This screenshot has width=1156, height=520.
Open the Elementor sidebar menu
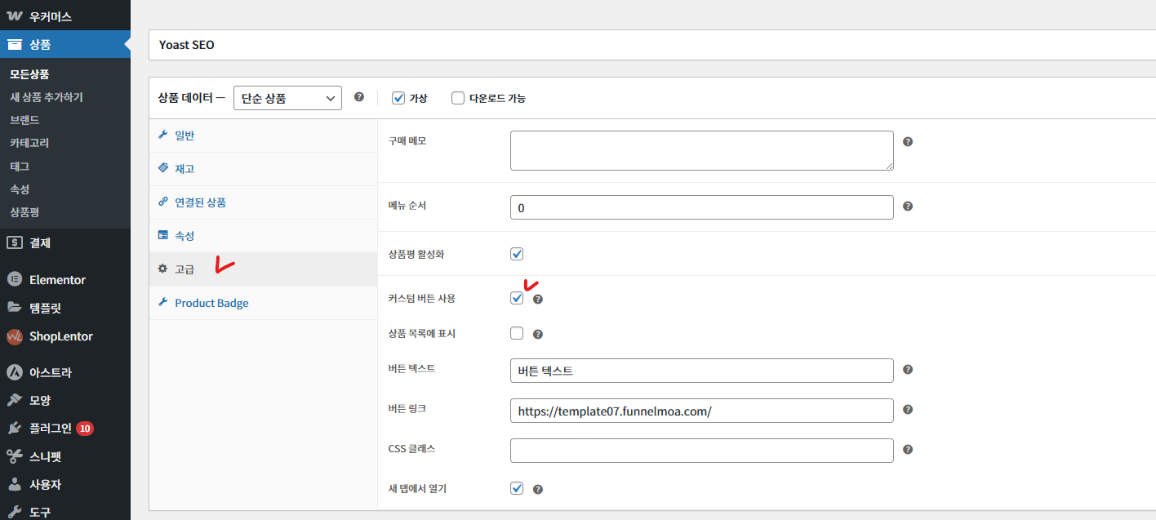pos(65,279)
